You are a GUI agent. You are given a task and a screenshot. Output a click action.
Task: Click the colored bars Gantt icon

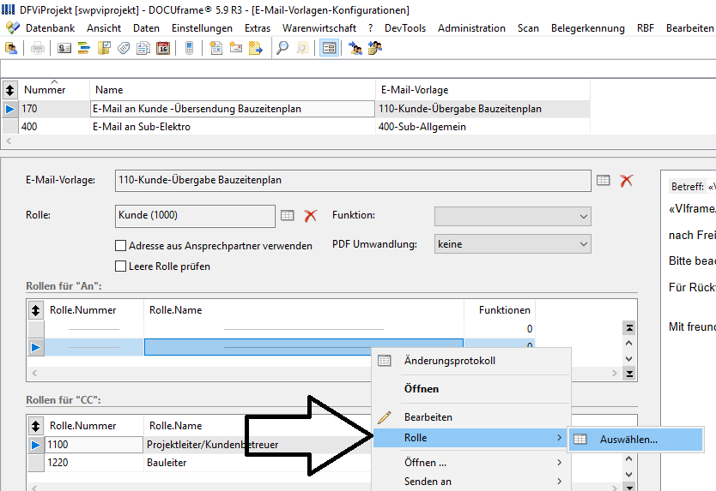click(83, 48)
